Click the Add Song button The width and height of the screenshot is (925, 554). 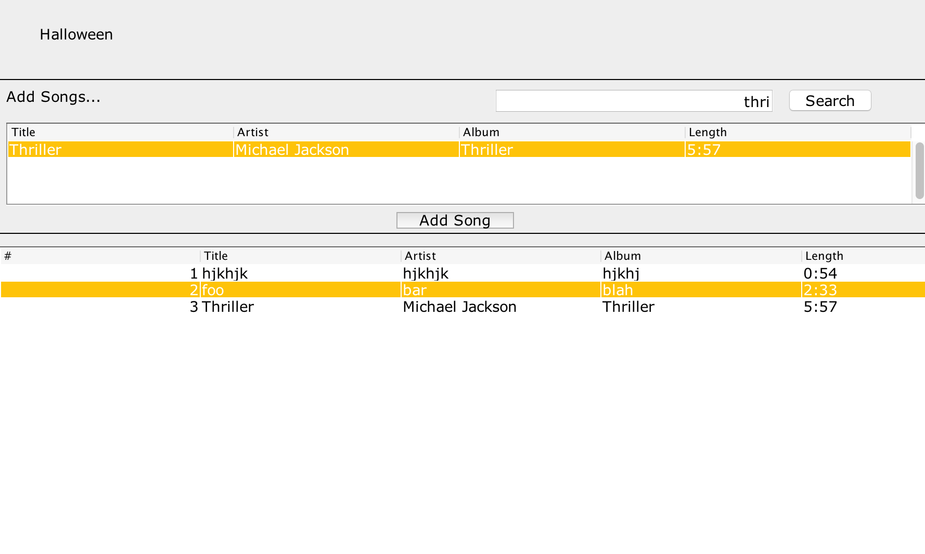[455, 220]
